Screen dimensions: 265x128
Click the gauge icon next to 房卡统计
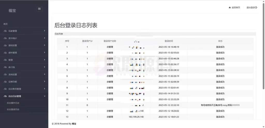tap(5, 38)
